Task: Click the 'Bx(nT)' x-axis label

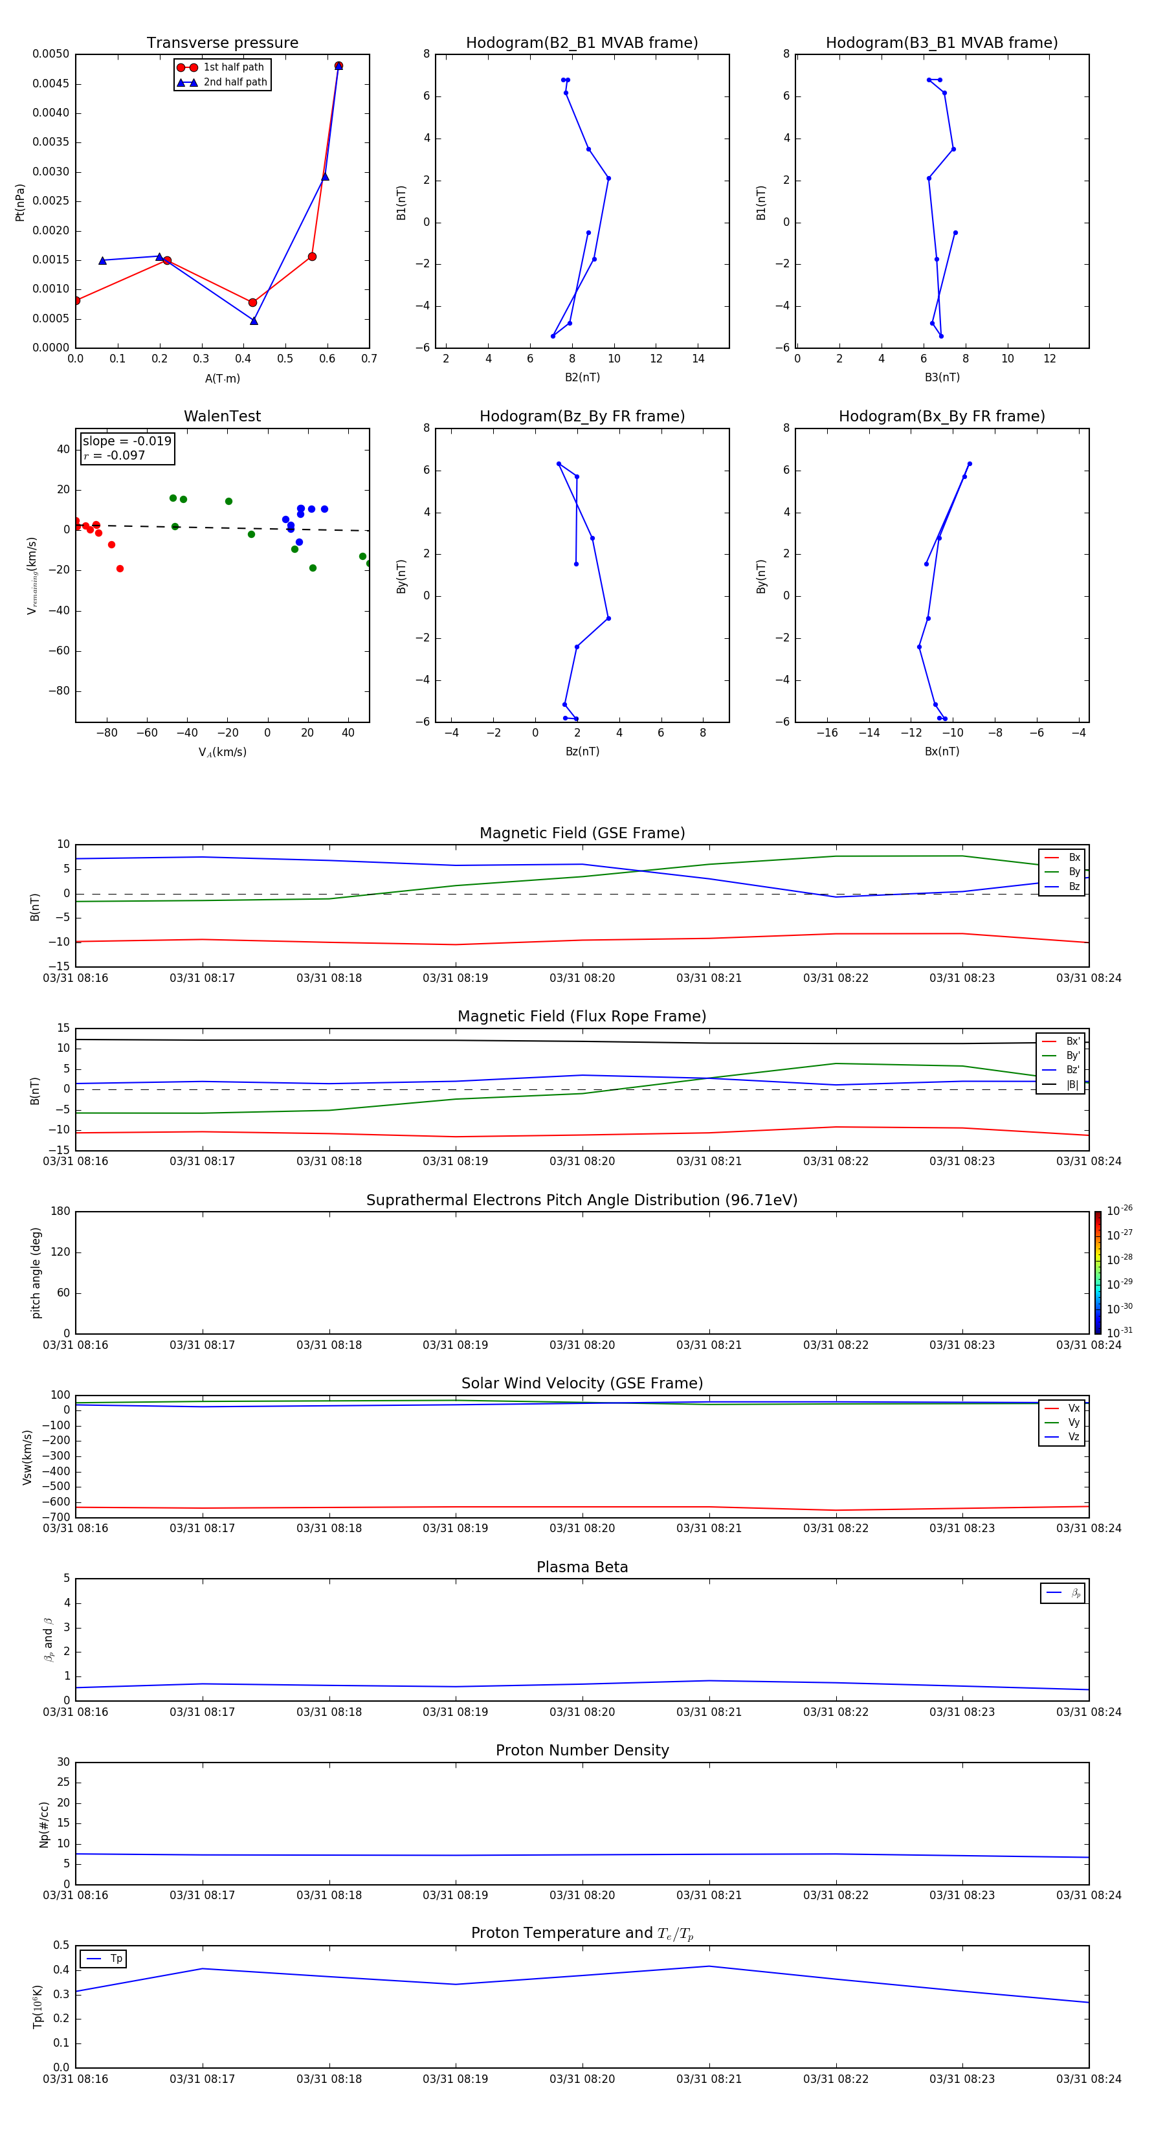Action: (942, 751)
